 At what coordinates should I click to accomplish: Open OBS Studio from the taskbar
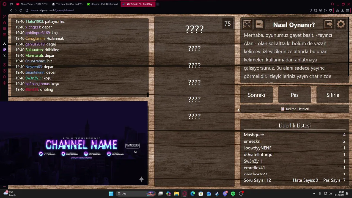click(x=241, y=194)
